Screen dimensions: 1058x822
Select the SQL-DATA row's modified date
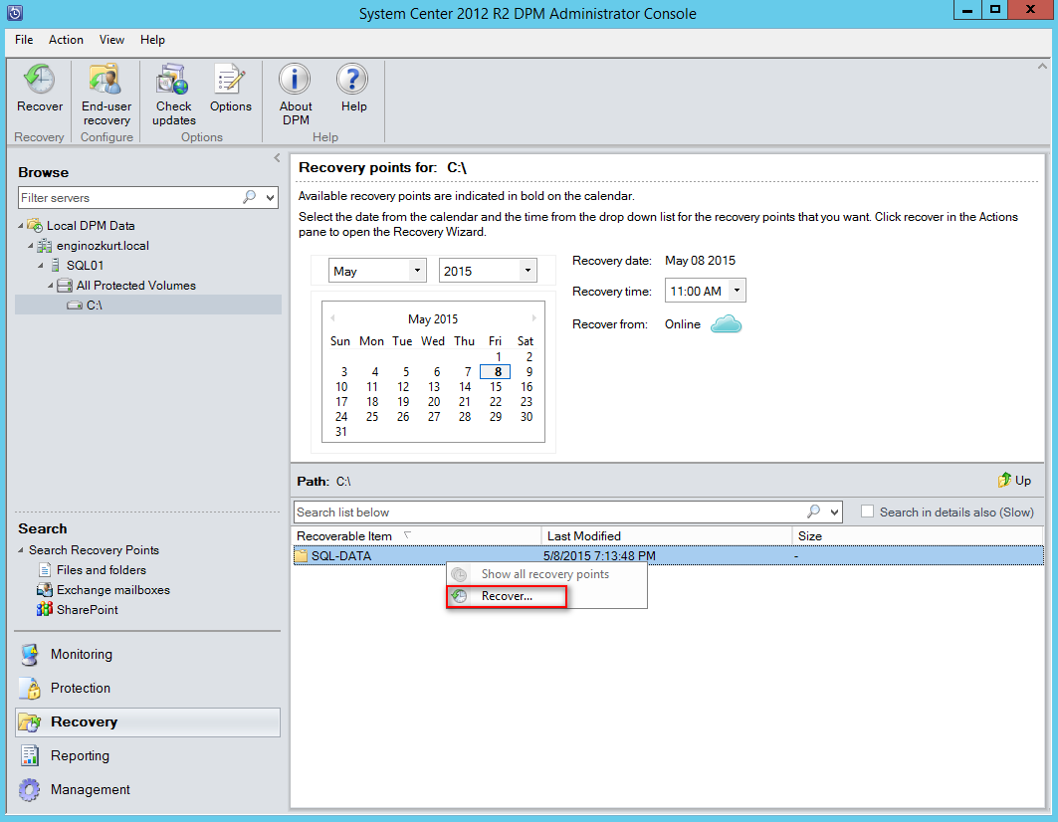(x=599, y=556)
